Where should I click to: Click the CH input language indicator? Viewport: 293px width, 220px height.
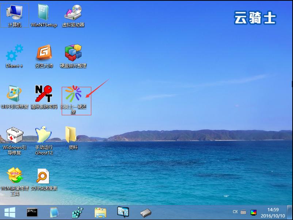(235, 212)
